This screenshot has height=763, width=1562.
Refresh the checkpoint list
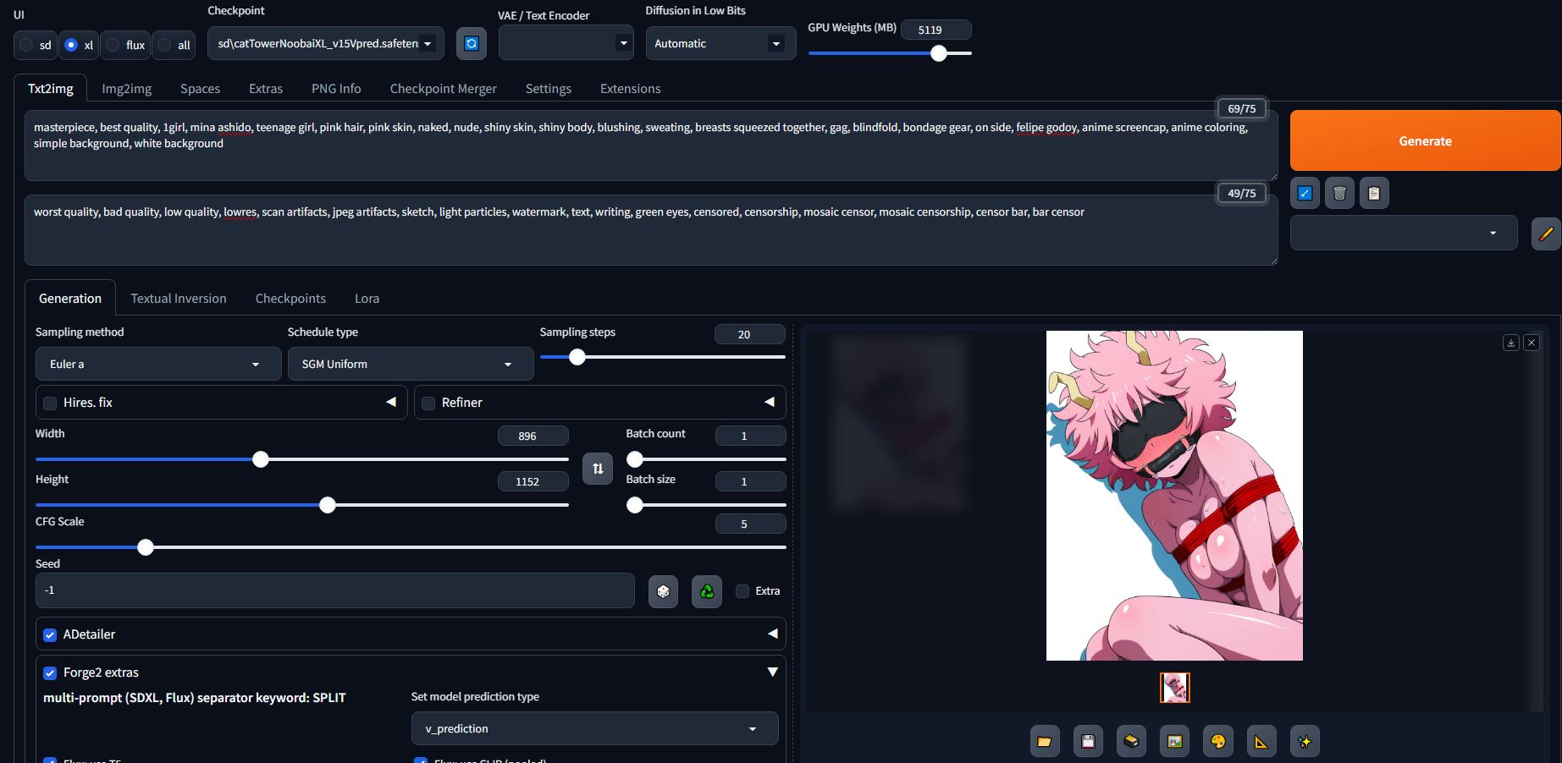[x=472, y=43]
